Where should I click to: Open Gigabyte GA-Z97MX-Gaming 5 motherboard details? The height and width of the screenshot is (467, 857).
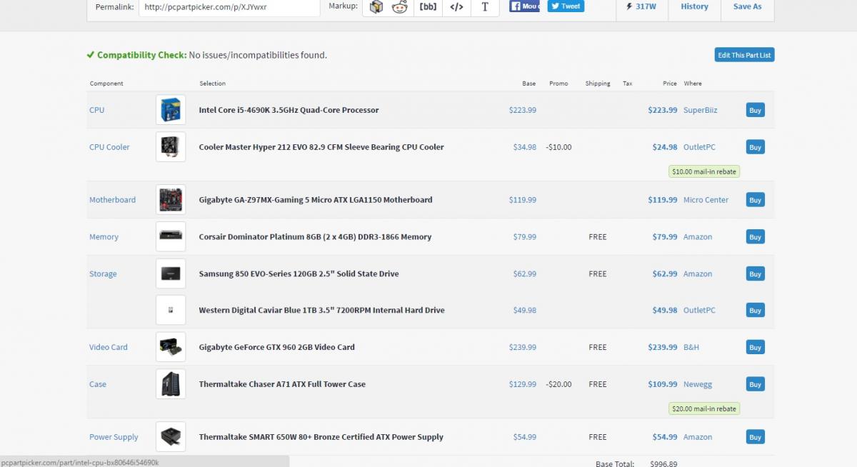tap(316, 200)
